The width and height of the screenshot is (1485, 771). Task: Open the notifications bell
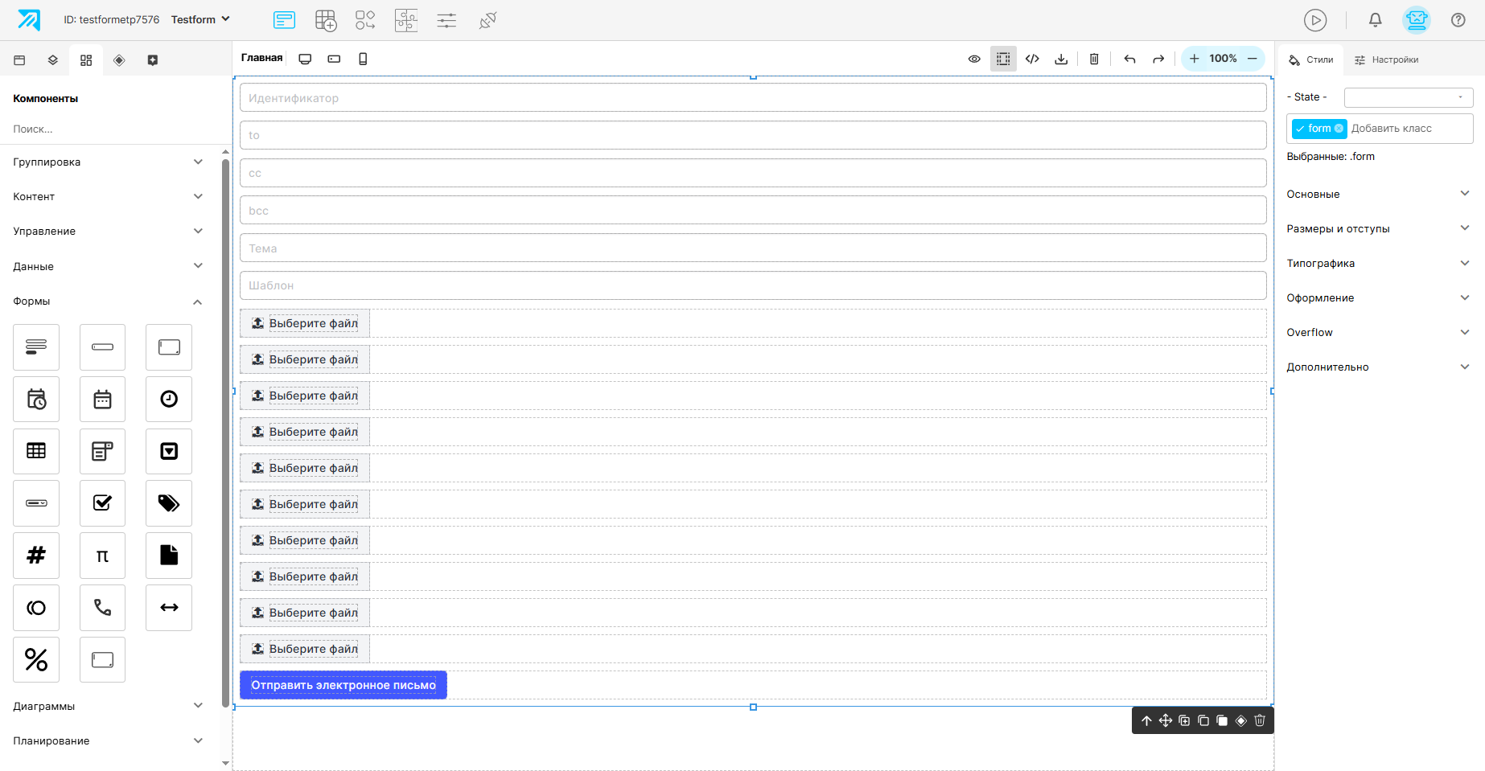point(1376,20)
